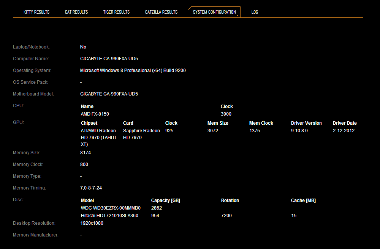Select the Capacity [GB] column header
380x249 pixels.
[166, 200]
